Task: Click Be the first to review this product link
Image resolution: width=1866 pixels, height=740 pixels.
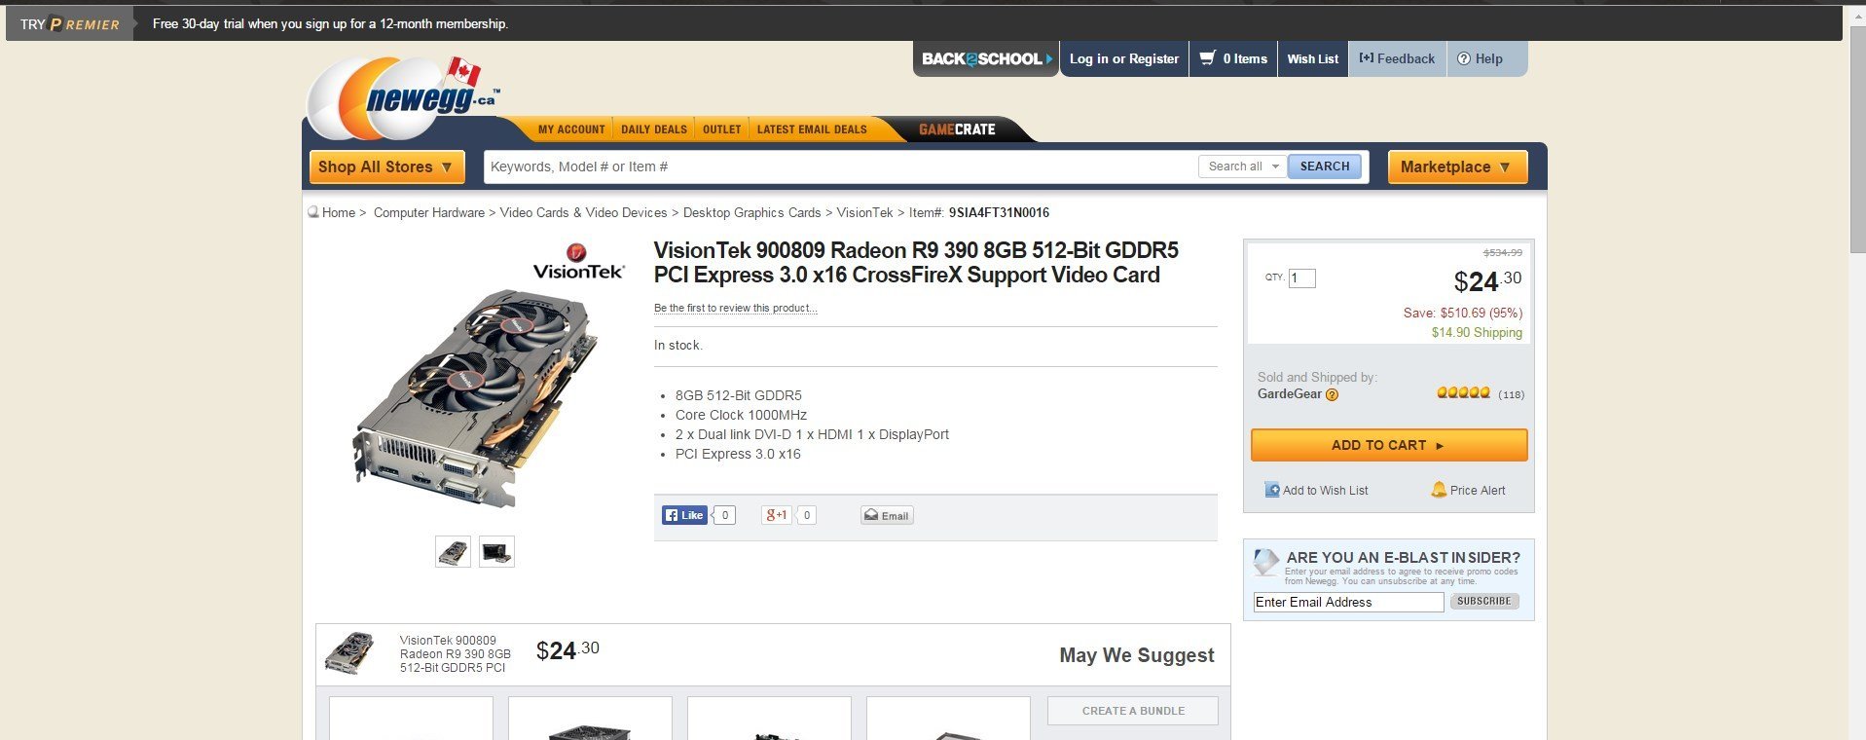Action: [736, 308]
